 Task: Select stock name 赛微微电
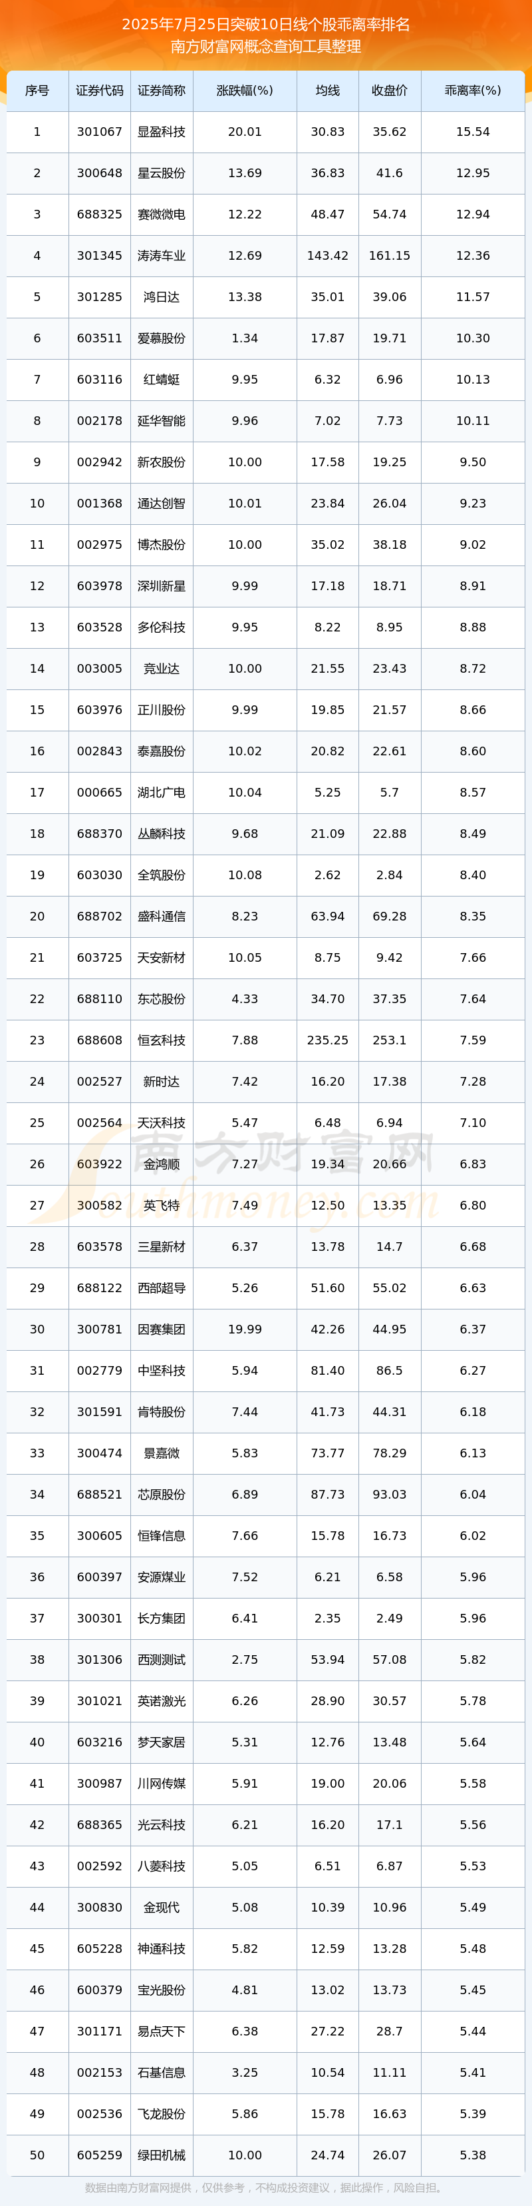pos(162,214)
